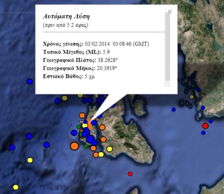Image resolution: width=224 pixels, height=194 pixels.
Task: Click the yellow marker beside the orange star
Action: pyautogui.click(x=85, y=126)
